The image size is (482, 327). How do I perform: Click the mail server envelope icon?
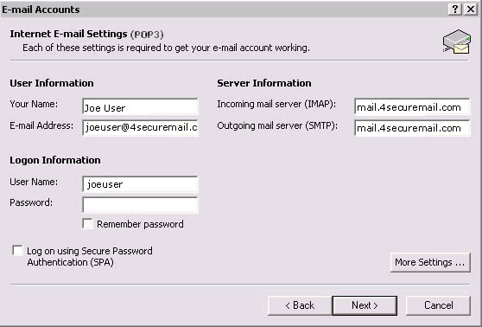tap(457, 42)
